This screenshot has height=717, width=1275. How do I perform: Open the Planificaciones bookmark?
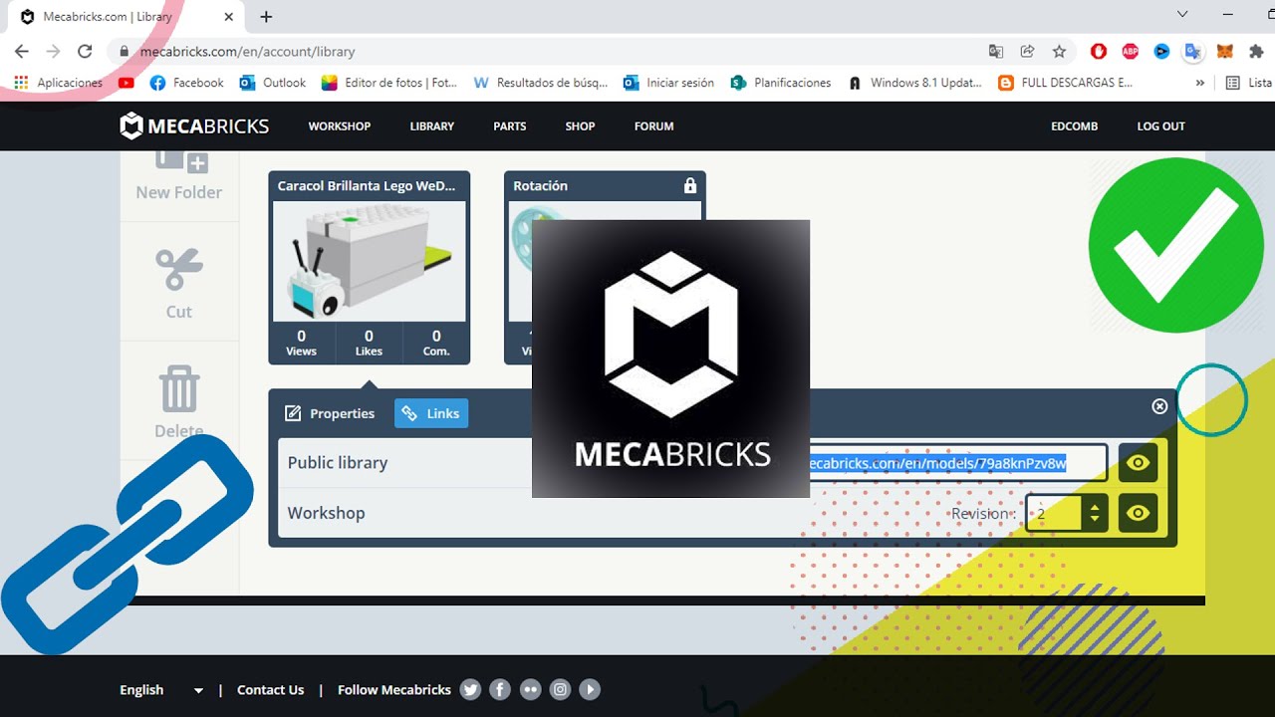pyautogui.click(x=781, y=83)
